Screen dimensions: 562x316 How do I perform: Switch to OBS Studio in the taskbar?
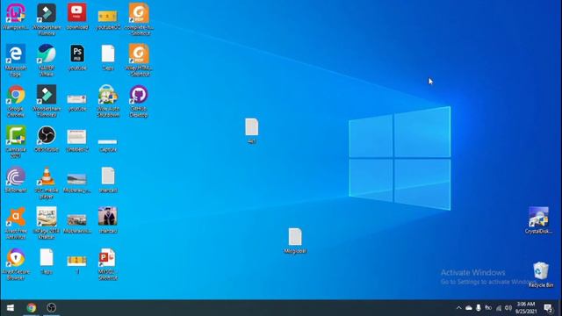tap(51, 308)
